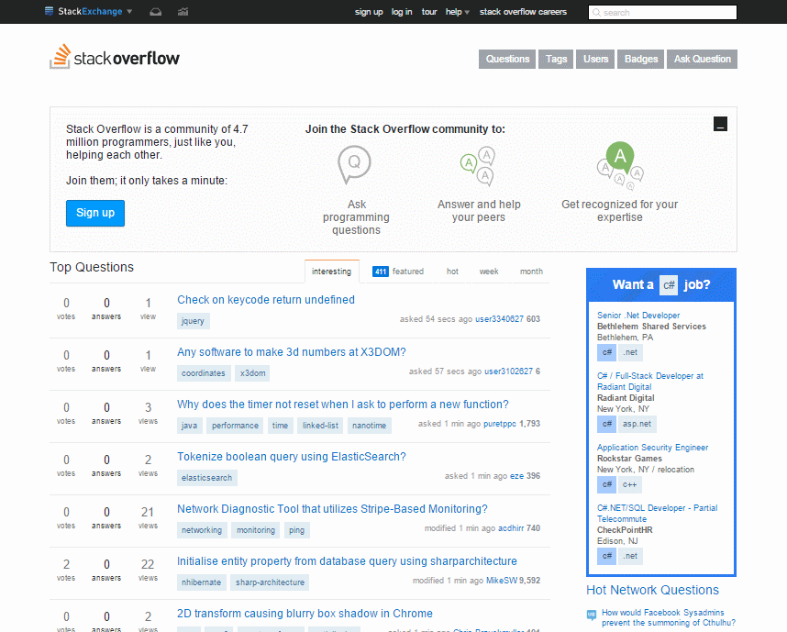787x632 pixels.
Task: Open the Questions nav button
Action: [x=507, y=59]
